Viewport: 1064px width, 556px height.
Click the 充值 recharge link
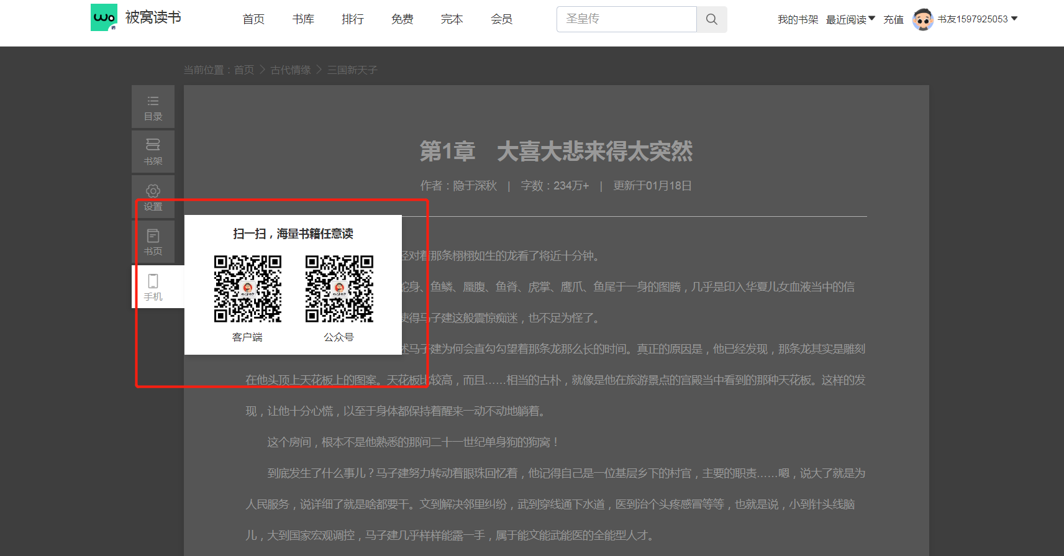pyautogui.click(x=893, y=19)
